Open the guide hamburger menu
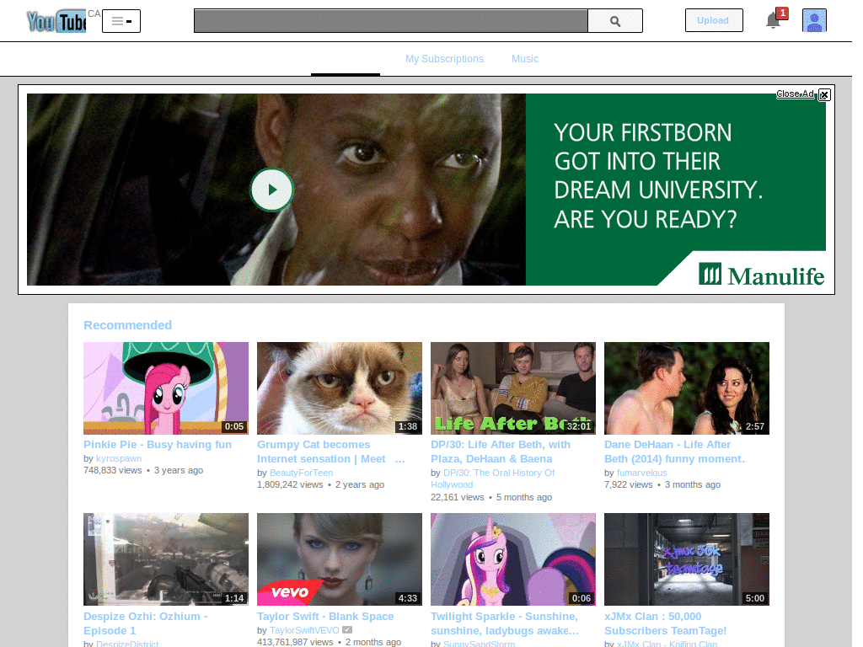 click(121, 21)
